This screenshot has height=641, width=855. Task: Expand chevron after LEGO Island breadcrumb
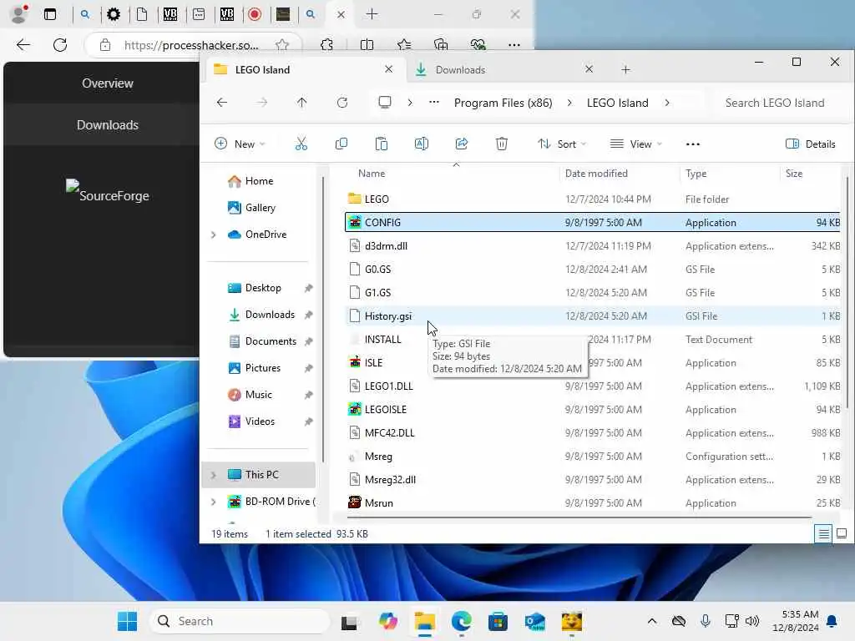(667, 103)
